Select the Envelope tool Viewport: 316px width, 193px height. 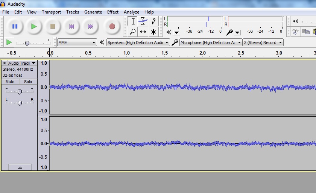click(x=143, y=21)
